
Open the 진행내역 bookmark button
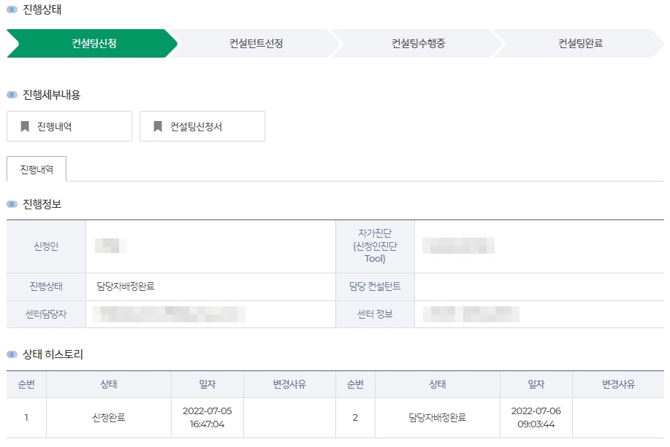coord(69,126)
